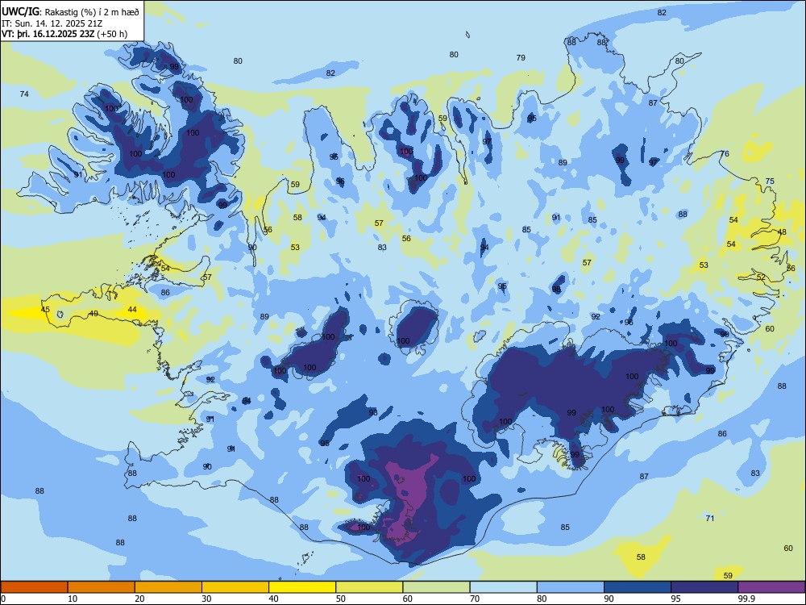The width and height of the screenshot is (806, 605).
Task: Choose the 90–95 dark blue legend swatch
Action: pyautogui.click(x=638, y=587)
